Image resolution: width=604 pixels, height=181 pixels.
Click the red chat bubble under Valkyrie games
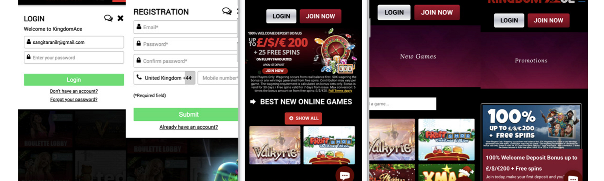pyautogui.click(x=345, y=175)
